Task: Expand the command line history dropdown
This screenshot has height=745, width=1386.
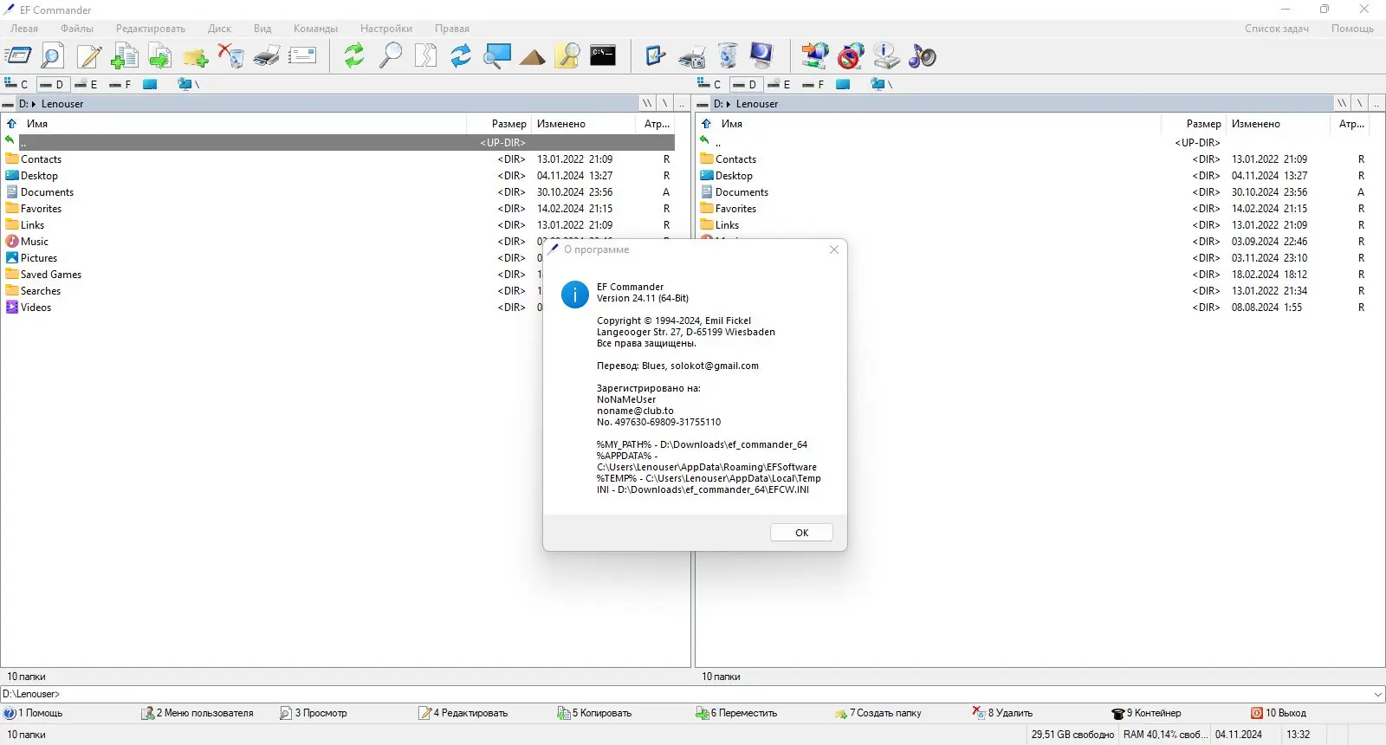Action: (1377, 694)
